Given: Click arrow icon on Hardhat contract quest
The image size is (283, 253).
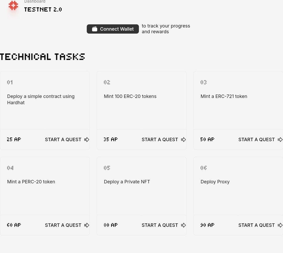Looking at the screenshot, I should 87,140.
